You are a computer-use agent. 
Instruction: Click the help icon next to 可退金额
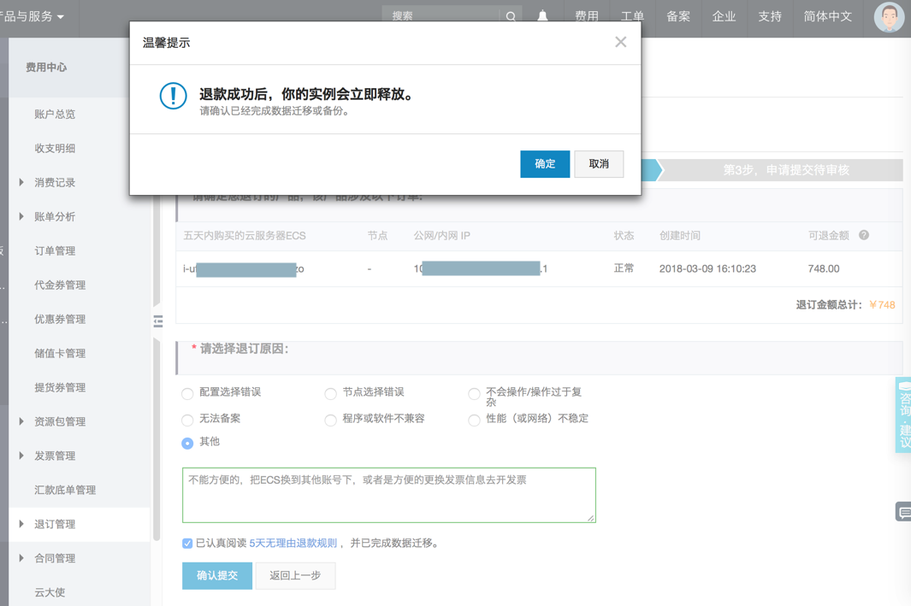(x=864, y=235)
